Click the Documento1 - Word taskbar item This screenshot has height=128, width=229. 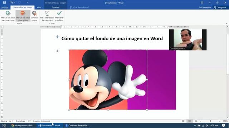[x=49, y=126]
